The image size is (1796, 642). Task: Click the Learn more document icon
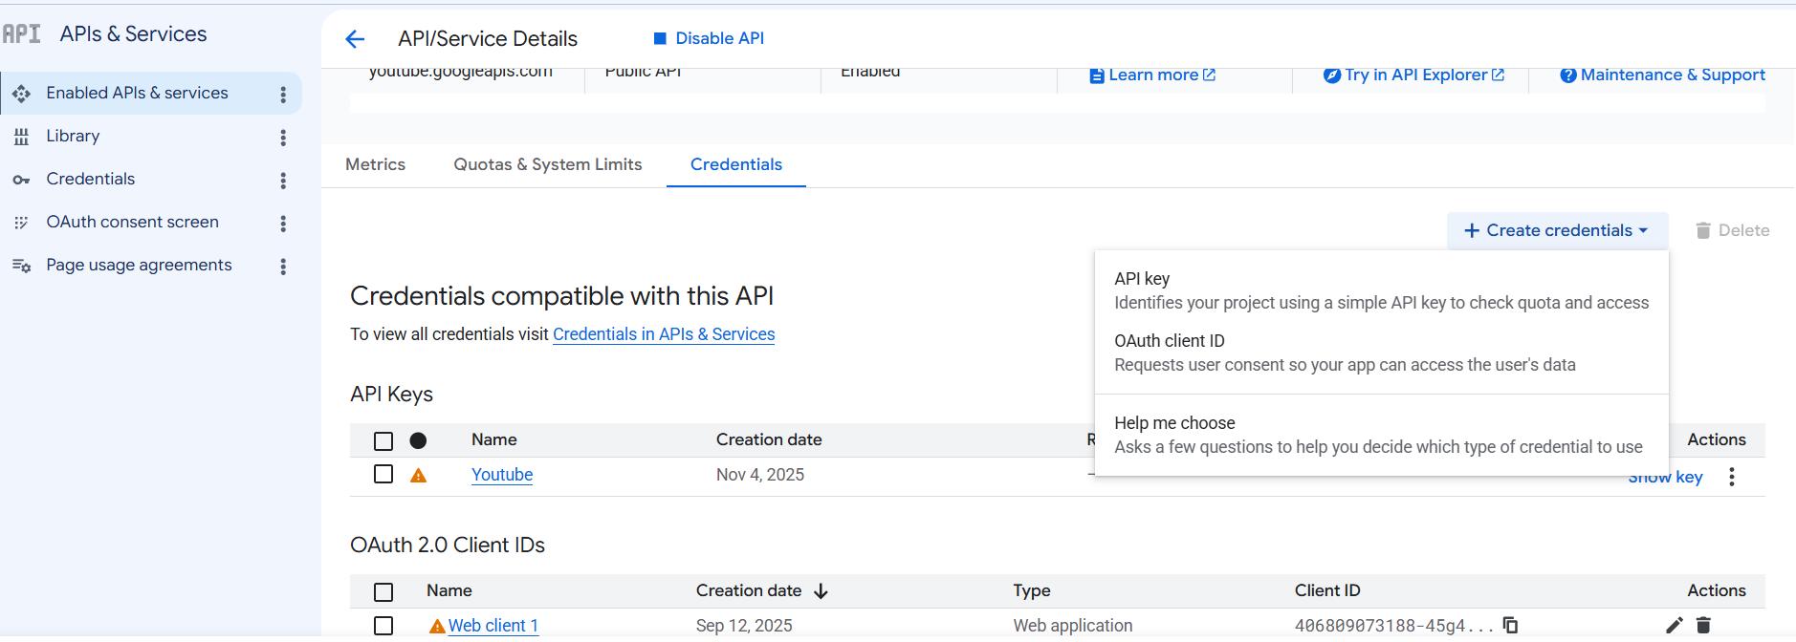click(x=1097, y=75)
